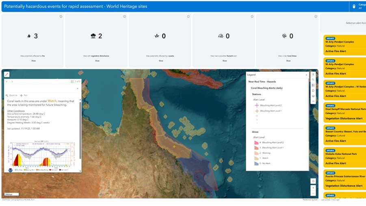Select Niokolo-Koba National Park alert card
This screenshot has width=366, height=206.
[x=345, y=157]
